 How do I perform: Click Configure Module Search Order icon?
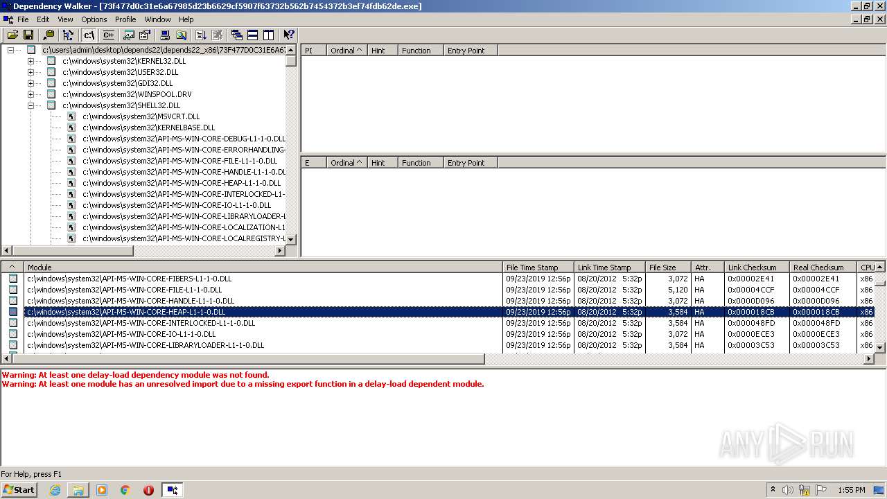pos(181,35)
